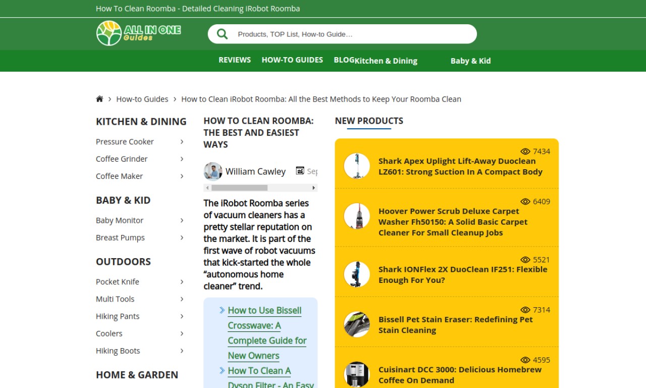Expand the Hiking Boots category chevron
Image resolution: width=646 pixels, height=388 pixels.
click(182, 350)
